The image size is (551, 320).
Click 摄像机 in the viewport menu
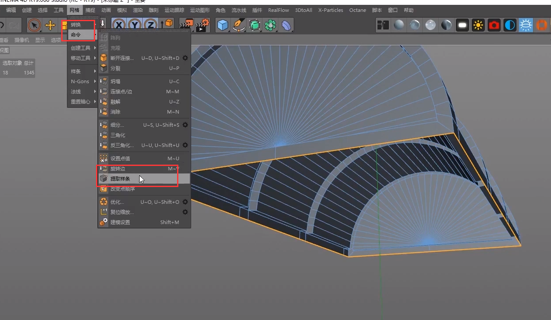[22, 40]
